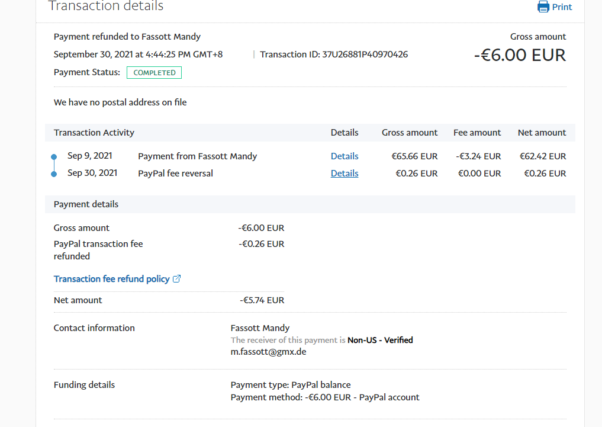Open Details for the Sep 9 payment
The width and height of the screenshot is (602, 427).
[345, 156]
